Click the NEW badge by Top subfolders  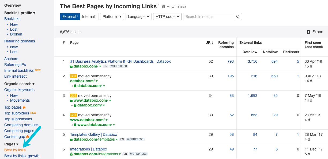[33, 113]
